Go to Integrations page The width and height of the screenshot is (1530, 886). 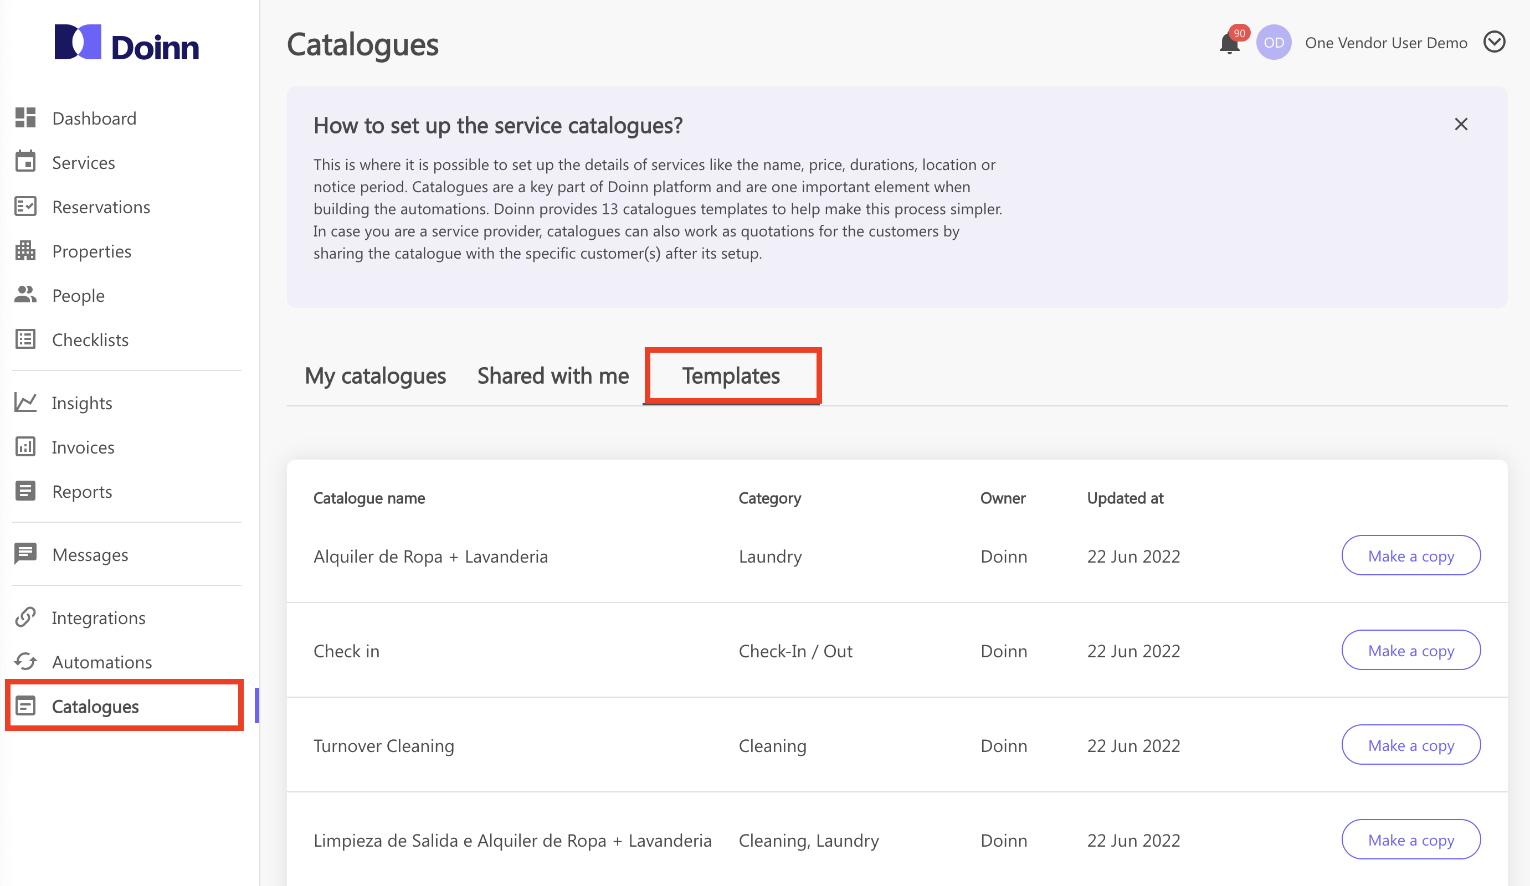pyautogui.click(x=99, y=617)
